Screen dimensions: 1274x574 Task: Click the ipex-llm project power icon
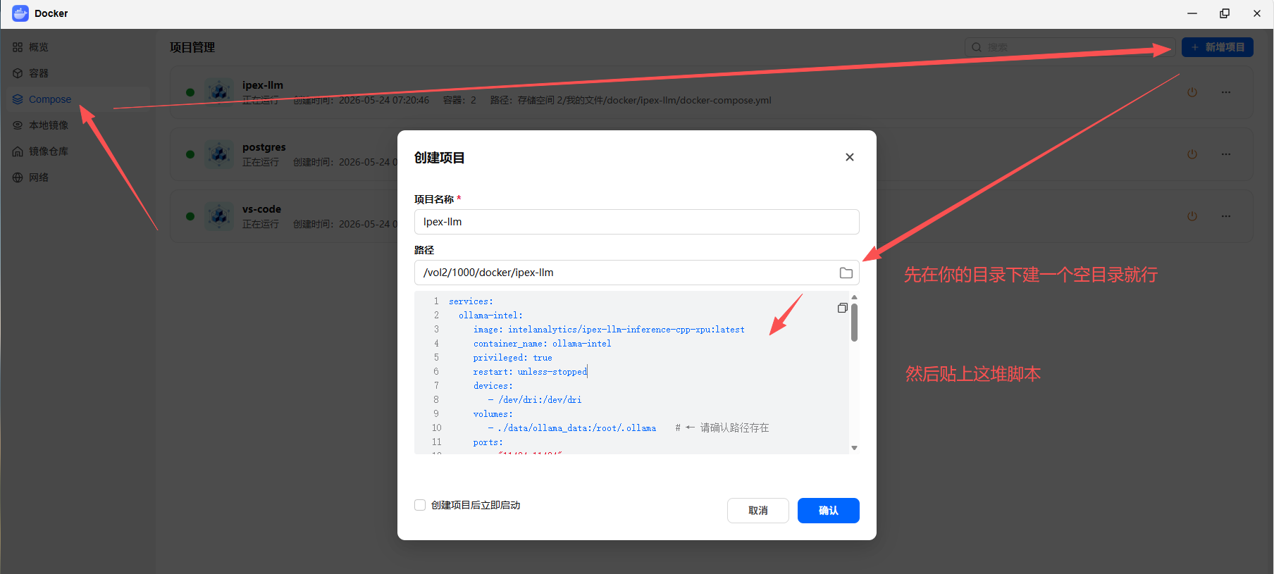click(x=1192, y=92)
